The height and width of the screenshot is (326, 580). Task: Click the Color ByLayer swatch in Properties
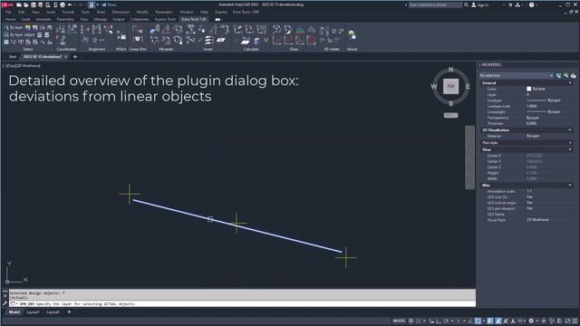(x=528, y=89)
